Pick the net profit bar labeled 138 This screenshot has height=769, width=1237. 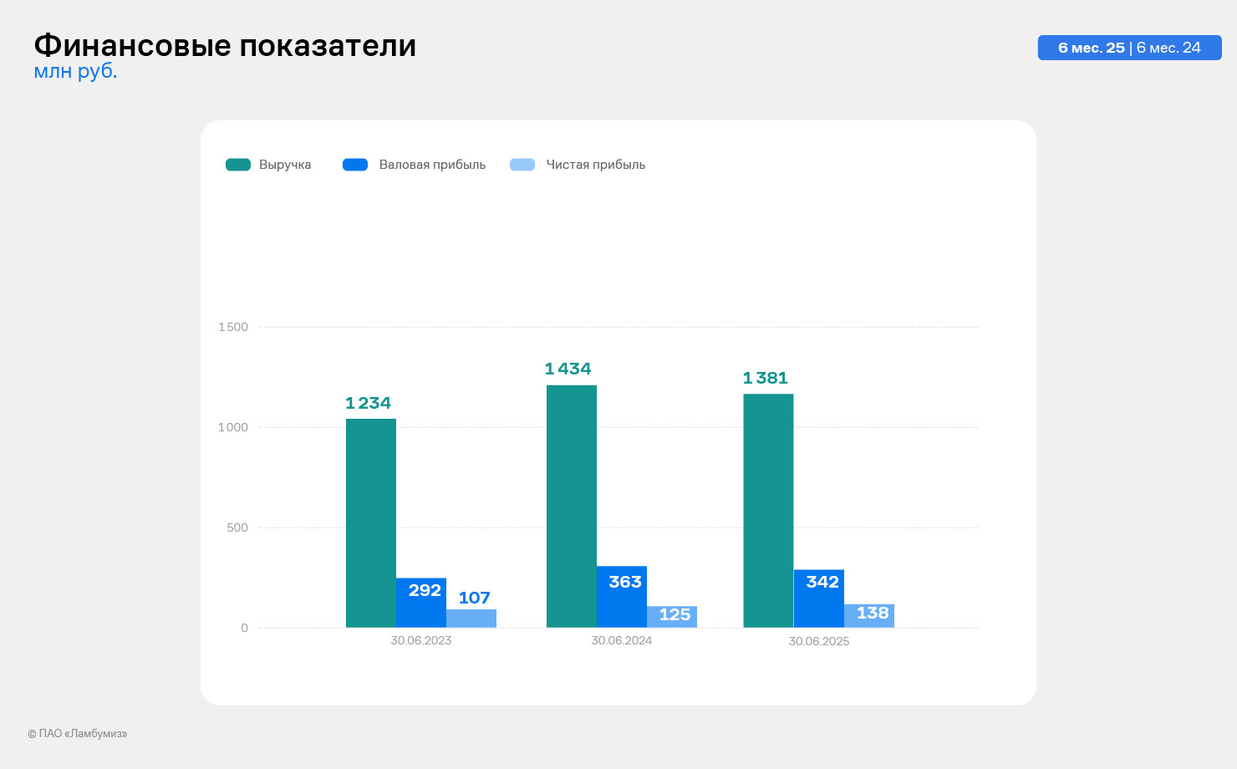pyautogui.click(x=869, y=616)
